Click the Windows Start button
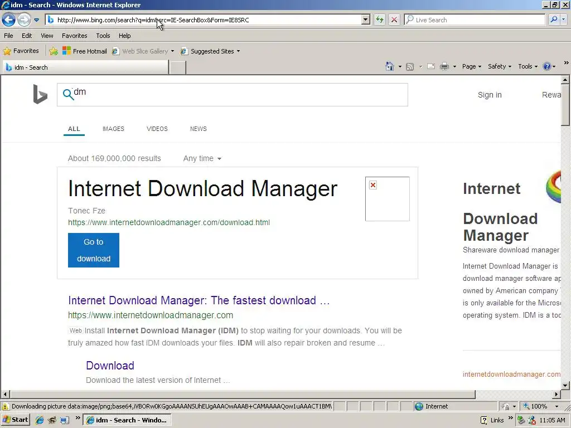Screen dimensions: 571x428 click(x=15, y=420)
